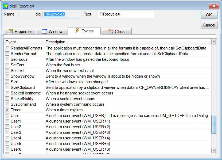Click the Events lightning bolt icon
222x160 pixels.
pos(77,31)
